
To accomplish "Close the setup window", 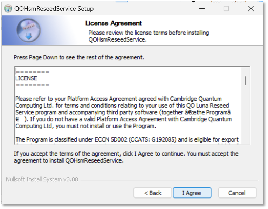I will pos(251,9).
